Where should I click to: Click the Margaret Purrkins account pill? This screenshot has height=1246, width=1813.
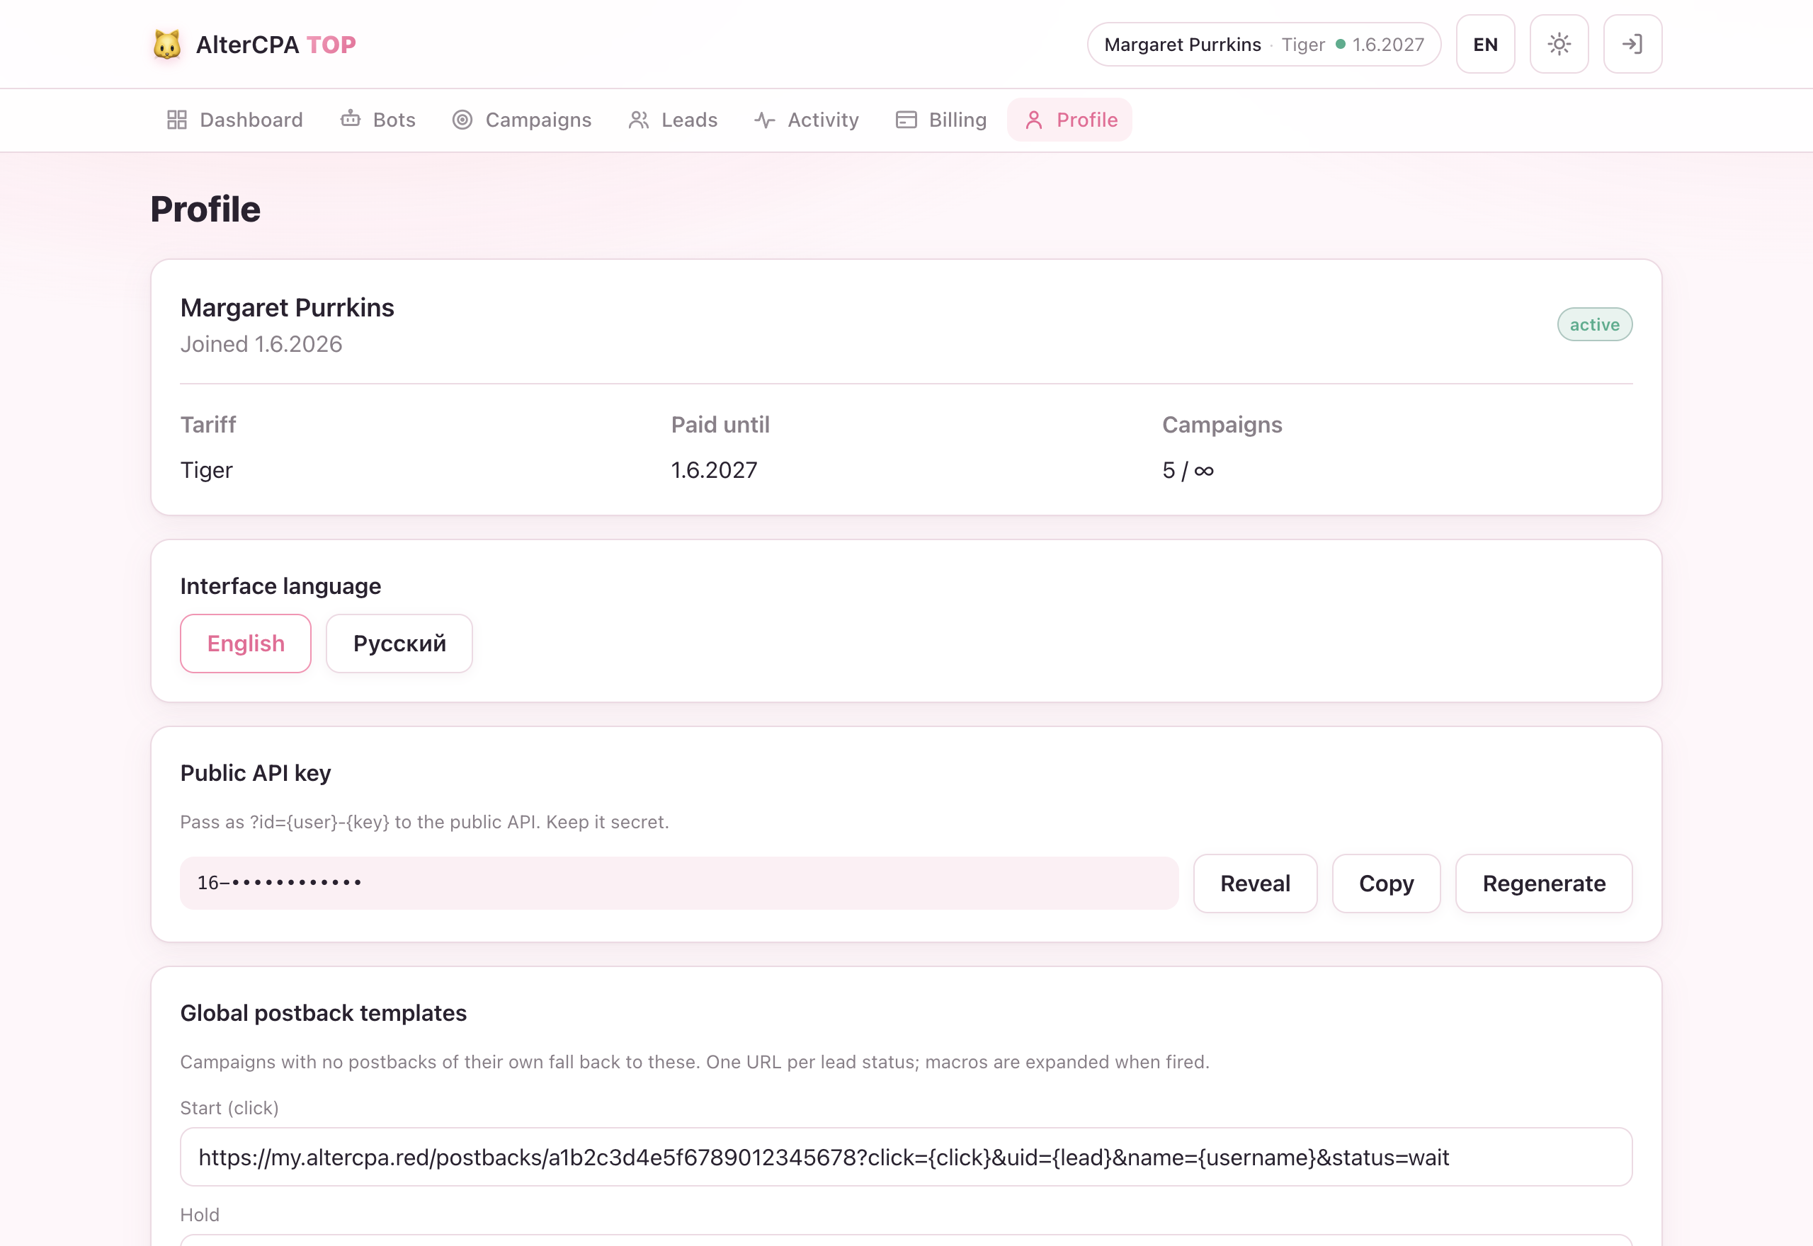point(1263,45)
